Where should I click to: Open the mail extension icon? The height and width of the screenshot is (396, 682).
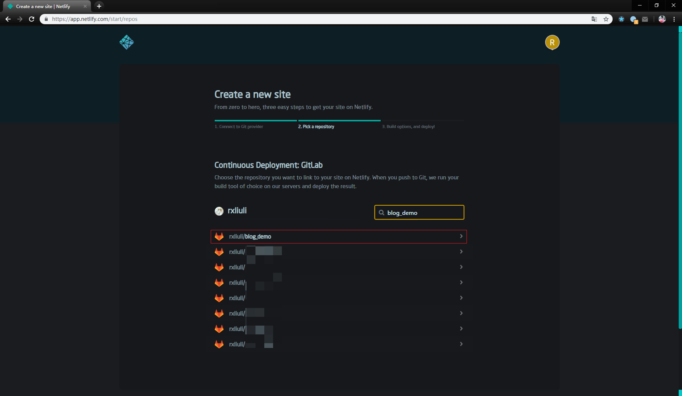pyautogui.click(x=645, y=19)
